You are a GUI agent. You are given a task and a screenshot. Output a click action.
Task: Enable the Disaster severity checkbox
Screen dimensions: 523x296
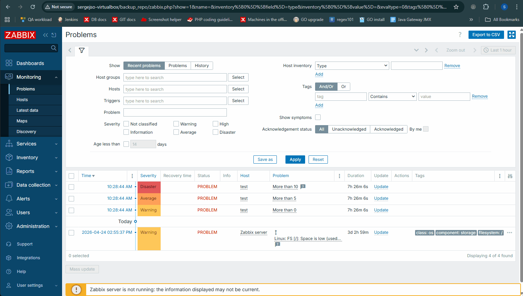coord(215,132)
